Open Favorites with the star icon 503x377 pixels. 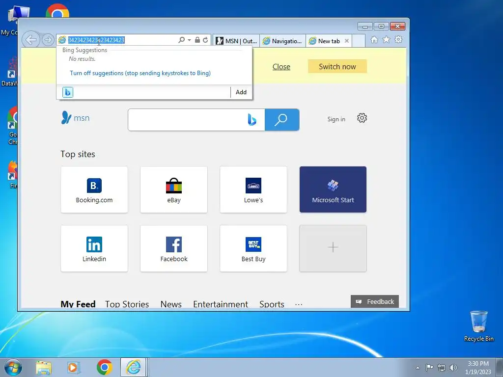click(386, 40)
